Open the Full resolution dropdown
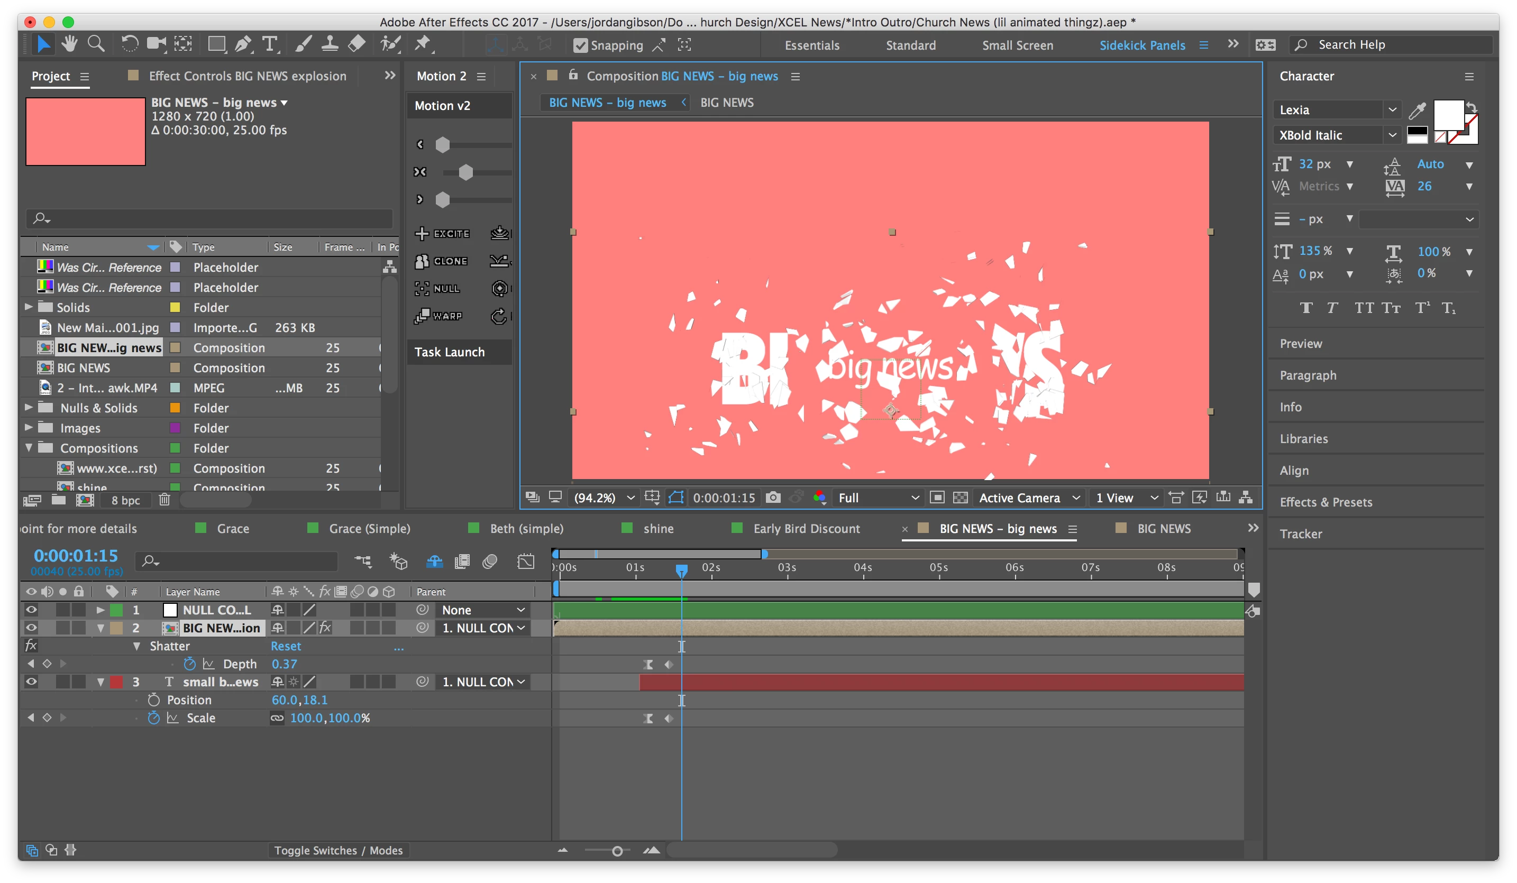This screenshot has height=883, width=1517. click(x=878, y=498)
